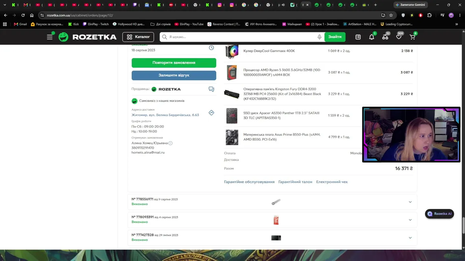Open notifications bell
The height and width of the screenshot is (261, 465).
click(x=372, y=37)
